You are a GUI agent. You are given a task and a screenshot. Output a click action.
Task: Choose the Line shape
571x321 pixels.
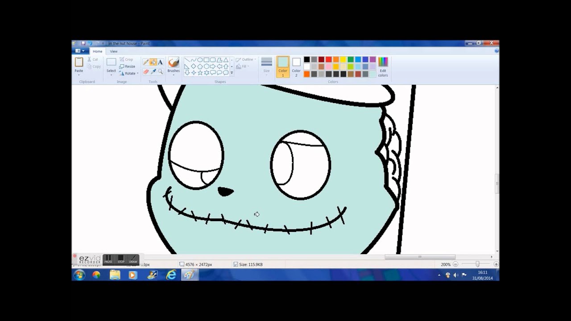[187, 60]
